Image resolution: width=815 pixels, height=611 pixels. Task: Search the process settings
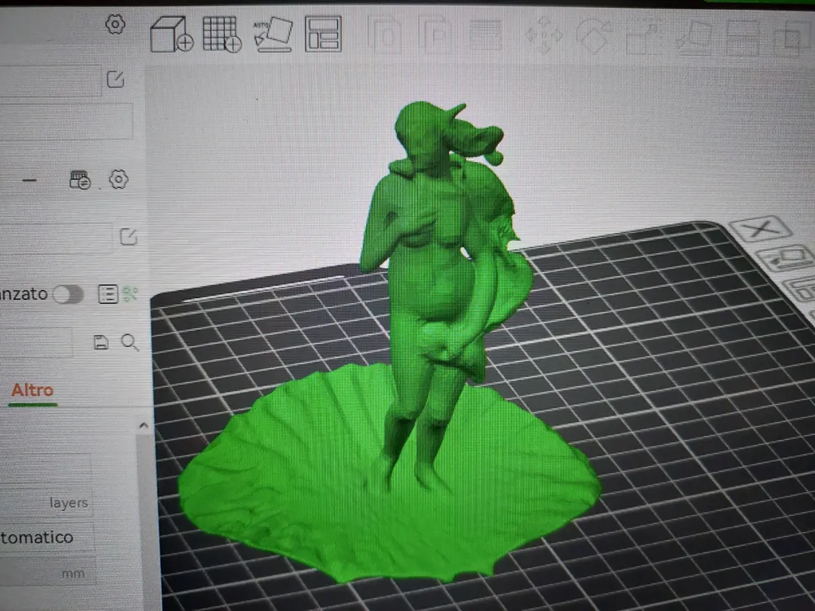click(130, 342)
